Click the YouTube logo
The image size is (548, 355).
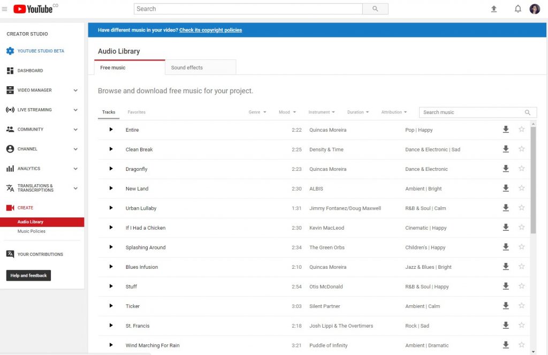[x=33, y=9]
